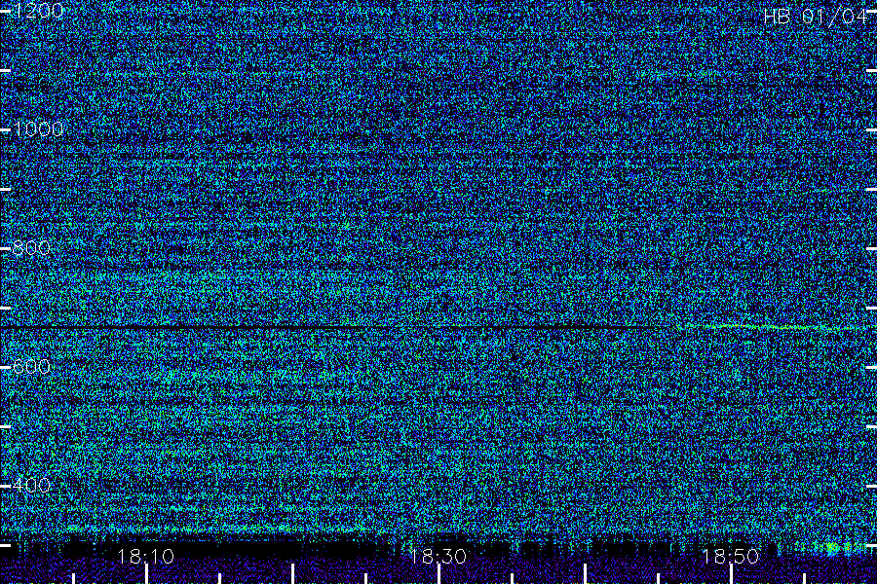
Task: Click the HB 01/04 station date label
Action: [x=816, y=17]
